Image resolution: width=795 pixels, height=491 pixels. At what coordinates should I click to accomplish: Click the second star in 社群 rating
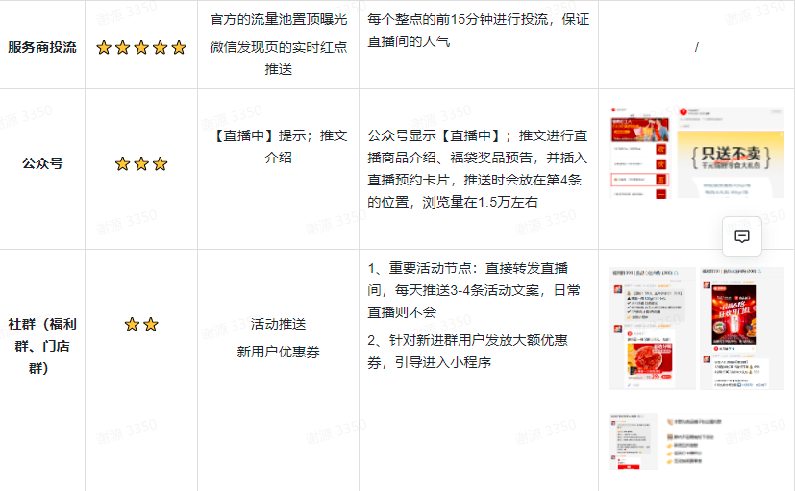[x=151, y=325]
